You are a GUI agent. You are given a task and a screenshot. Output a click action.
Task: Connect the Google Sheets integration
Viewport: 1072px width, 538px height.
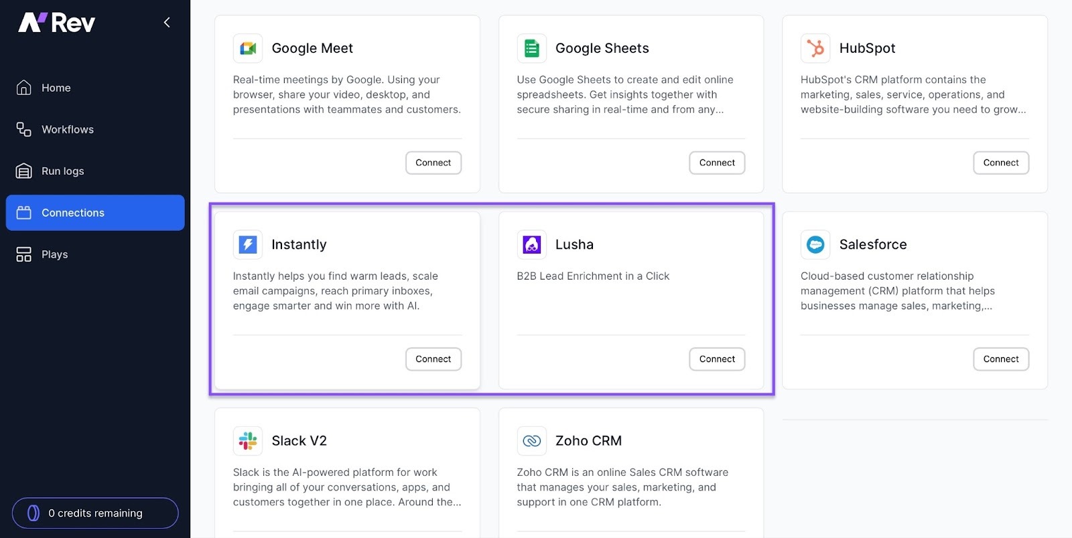click(x=717, y=163)
